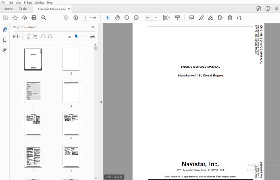Toggle the Attachments paperclip panel

coord(5,50)
